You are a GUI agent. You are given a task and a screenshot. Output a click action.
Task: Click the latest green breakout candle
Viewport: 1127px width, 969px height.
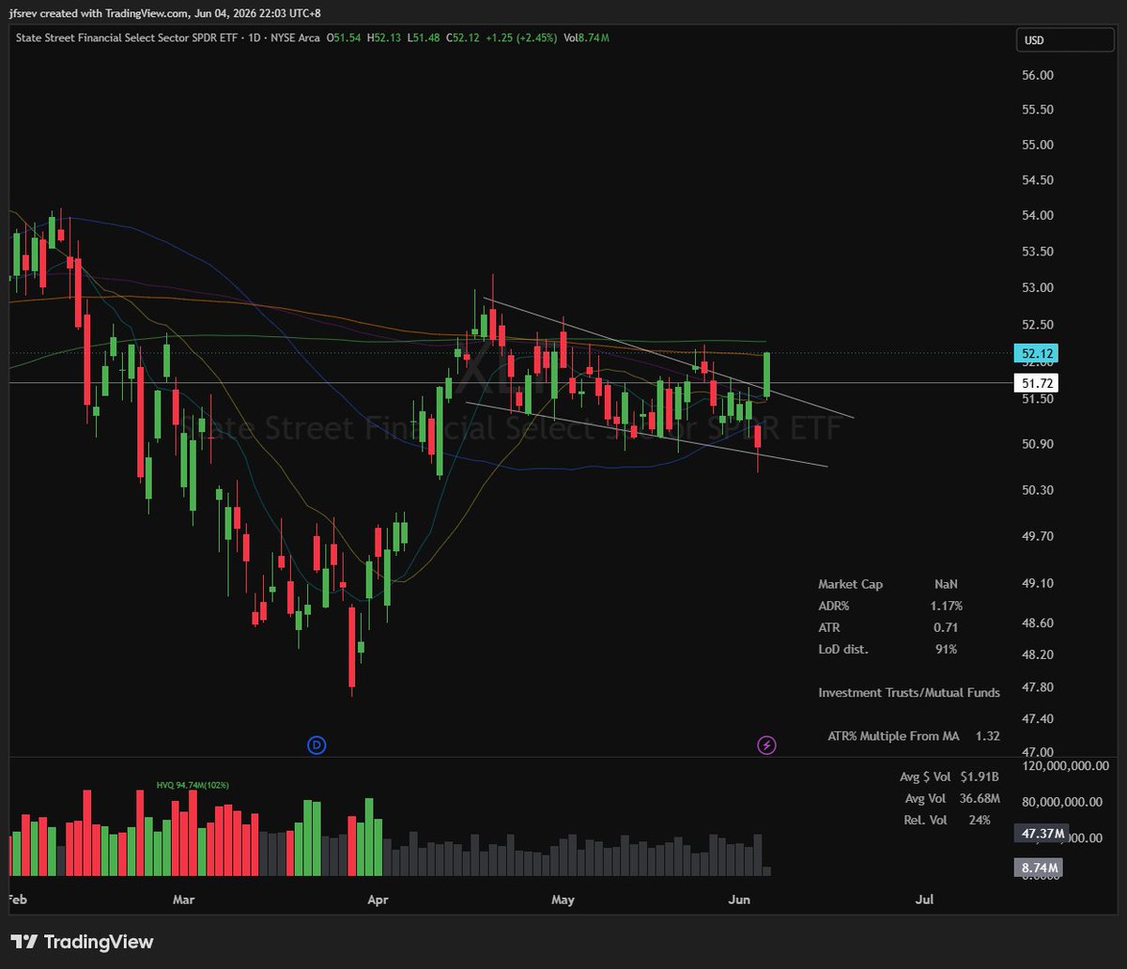click(x=767, y=374)
